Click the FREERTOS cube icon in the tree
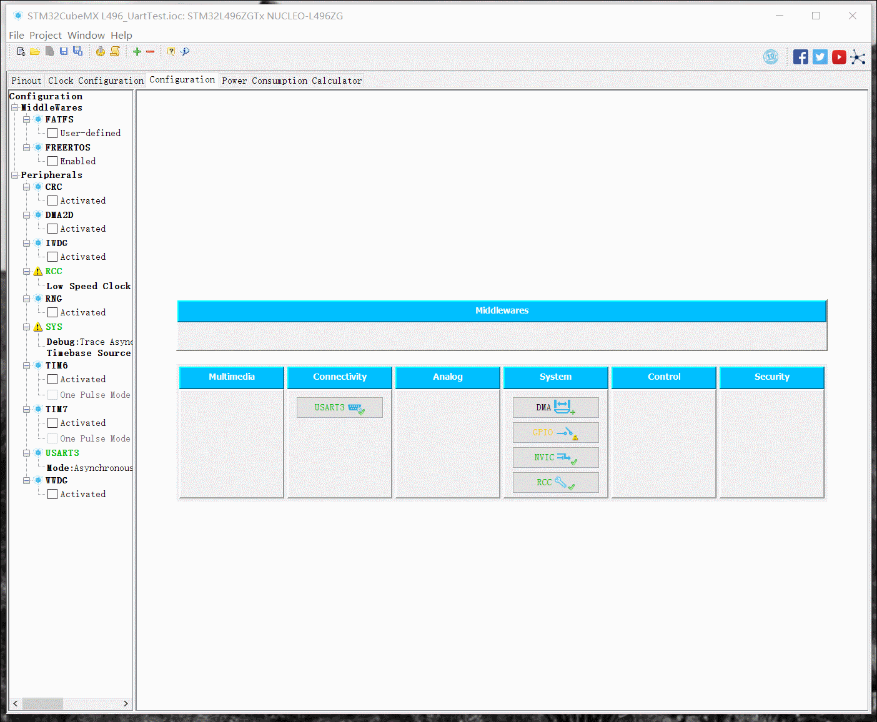Image resolution: width=877 pixels, height=722 pixels. pyautogui.click(x=38, y=147)
